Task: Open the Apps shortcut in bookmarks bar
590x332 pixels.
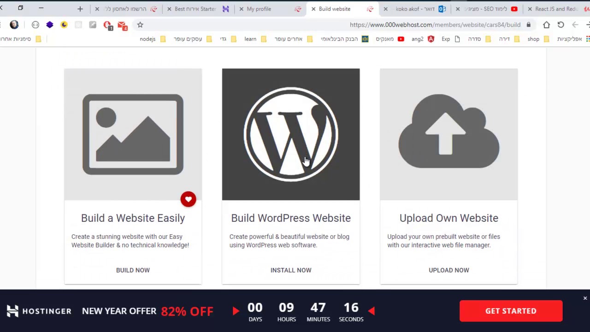Action: tap(573, 39)
